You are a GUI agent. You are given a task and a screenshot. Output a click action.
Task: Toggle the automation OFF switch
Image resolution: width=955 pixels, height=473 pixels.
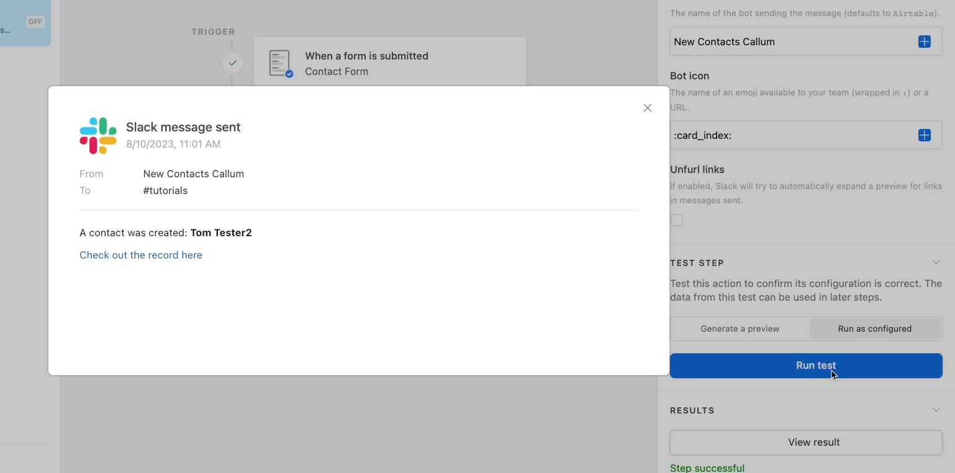pyautogui.click(x=35, y=22)
